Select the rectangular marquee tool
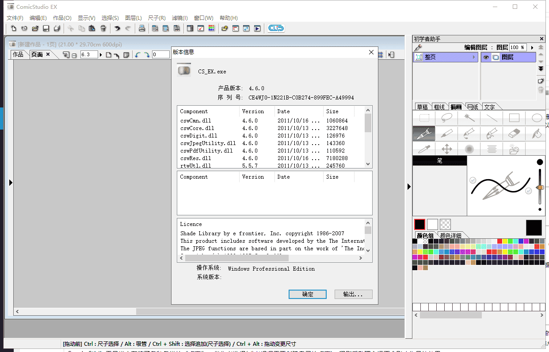 [423, 117]
